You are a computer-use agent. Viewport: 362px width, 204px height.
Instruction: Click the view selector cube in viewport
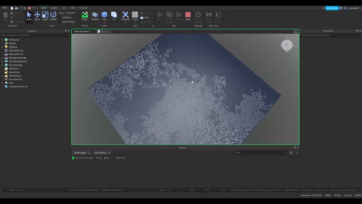tap(287, 45)
